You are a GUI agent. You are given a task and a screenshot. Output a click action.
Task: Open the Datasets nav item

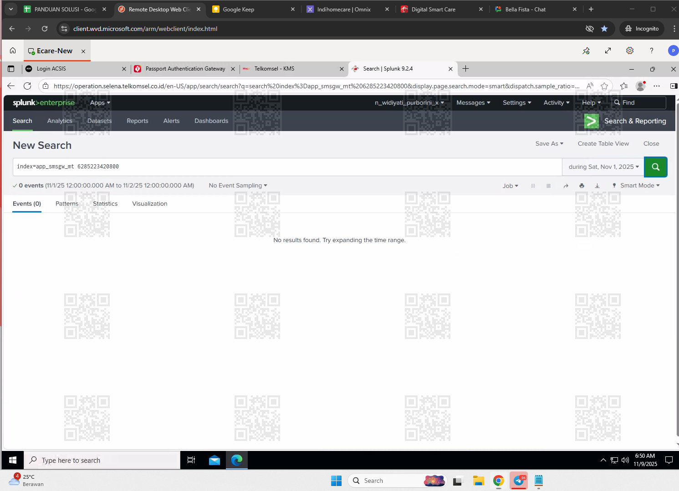coord(100,121)
